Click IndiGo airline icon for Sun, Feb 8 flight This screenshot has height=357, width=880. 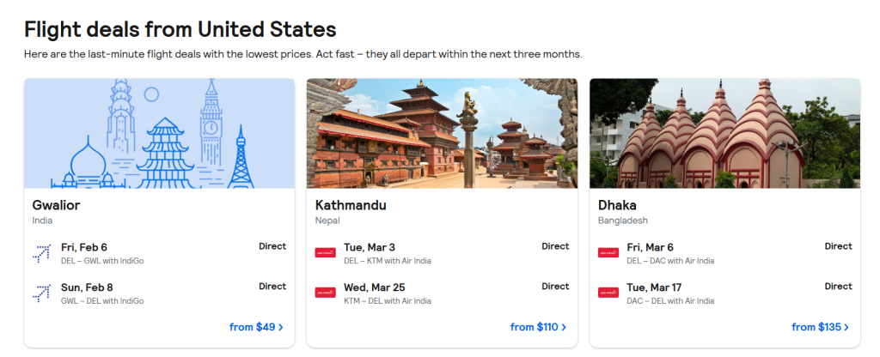pyautogui.click(x=41, y=293)
